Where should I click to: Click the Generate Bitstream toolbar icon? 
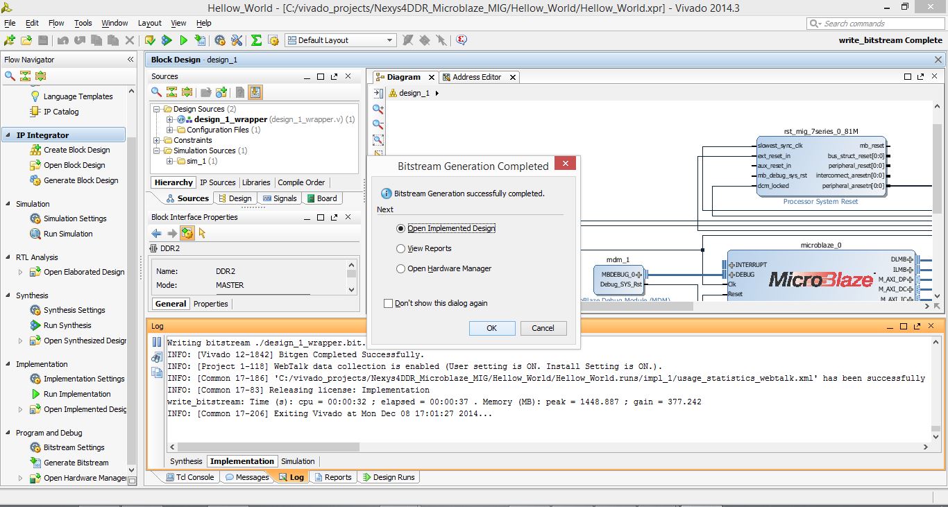tap(201, 40)
